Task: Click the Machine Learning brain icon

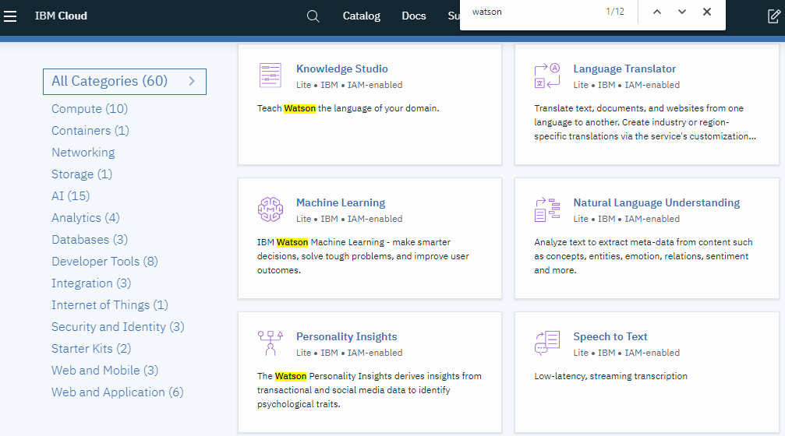Action: coord(271,209)
